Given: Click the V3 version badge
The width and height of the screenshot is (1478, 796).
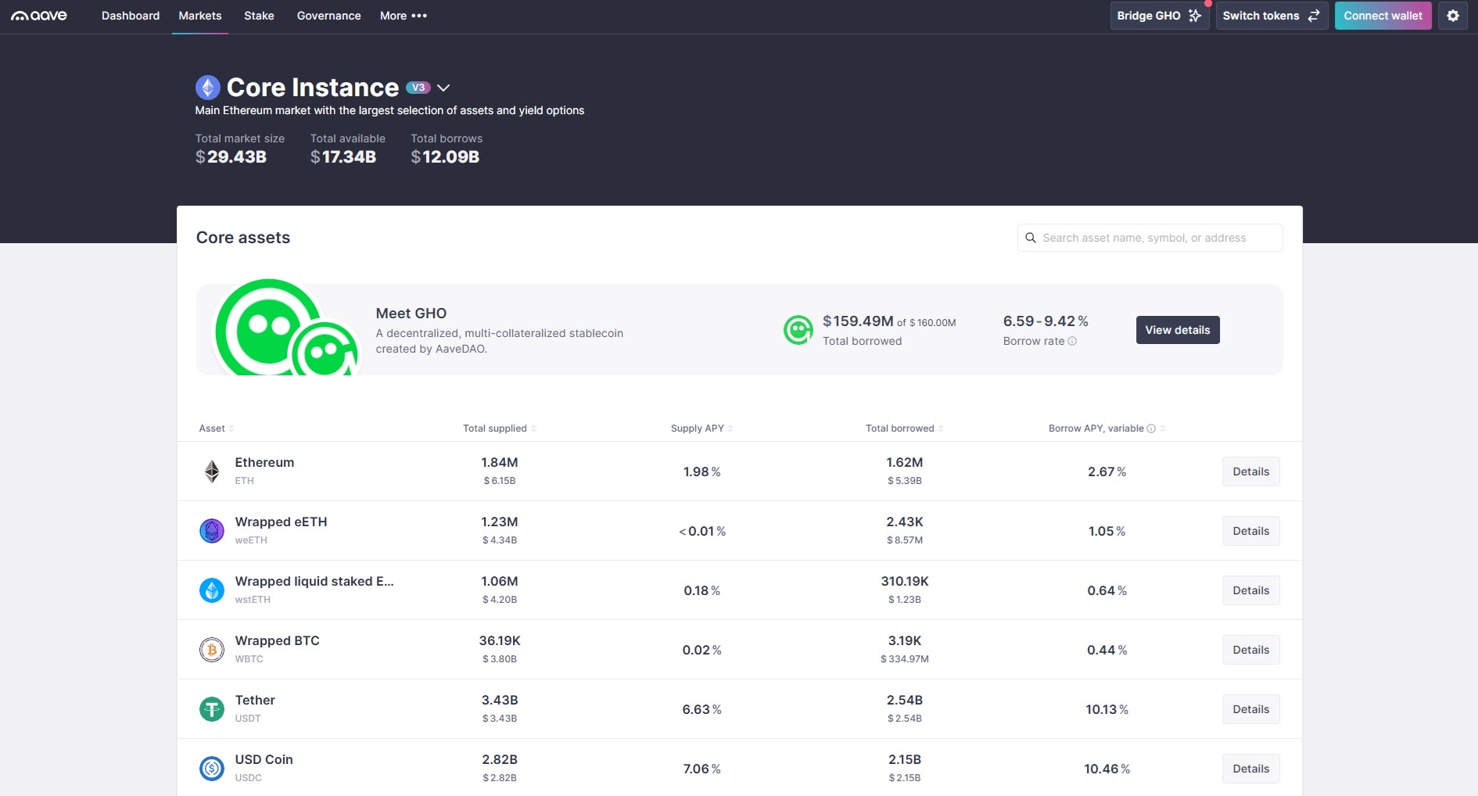Looking at the screenshot, I should pos(418,88).
